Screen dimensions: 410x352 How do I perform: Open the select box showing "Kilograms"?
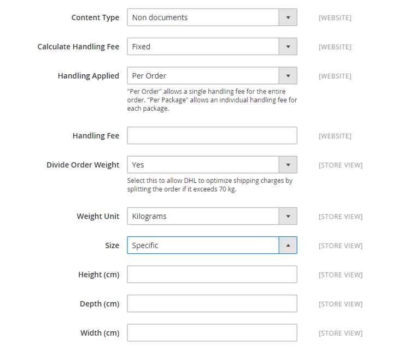coord(203,216)
